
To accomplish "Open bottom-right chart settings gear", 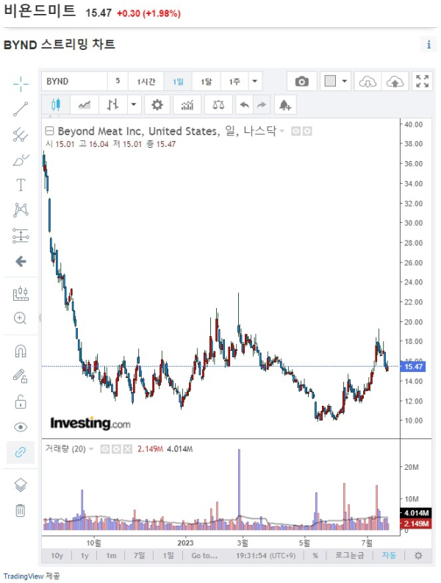I will (x=418, y=556).
